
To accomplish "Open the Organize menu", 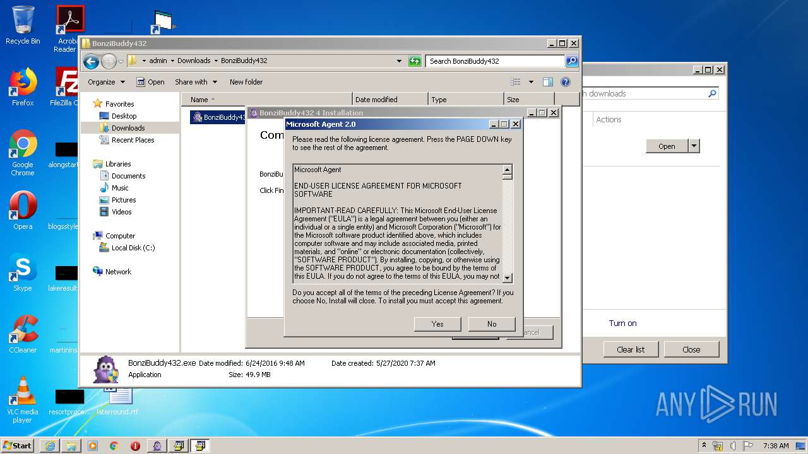I will click(106, 82).
